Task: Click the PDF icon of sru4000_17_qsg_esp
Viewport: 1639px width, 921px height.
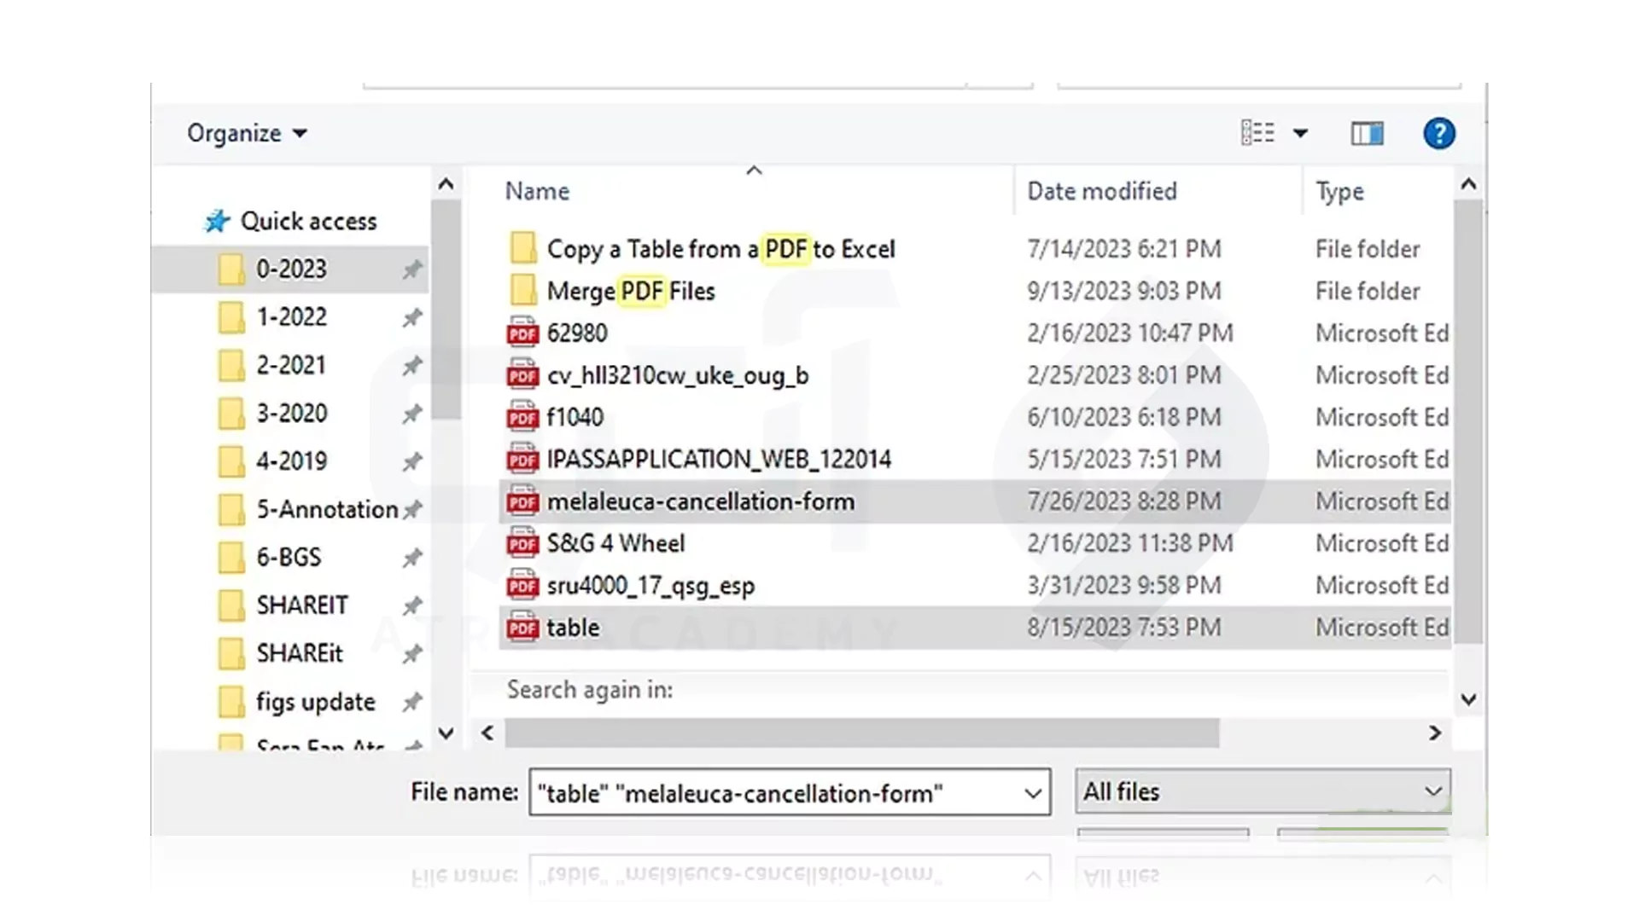Action: coord(522,586)
